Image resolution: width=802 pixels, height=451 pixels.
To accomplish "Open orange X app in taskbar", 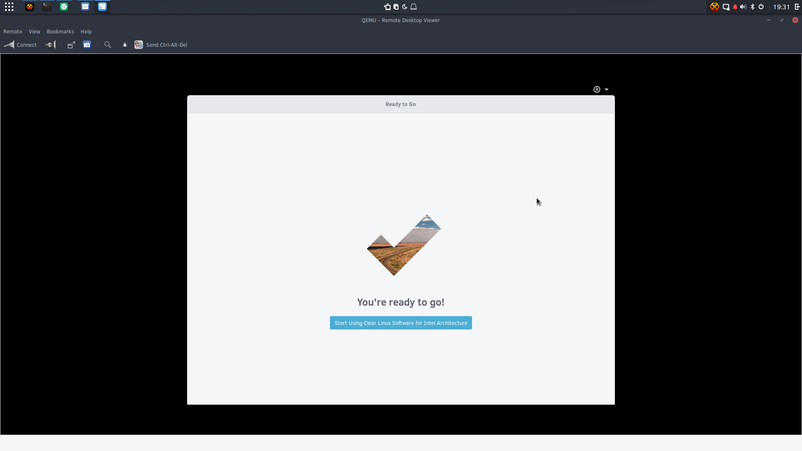I will click(x=30, y=7).
